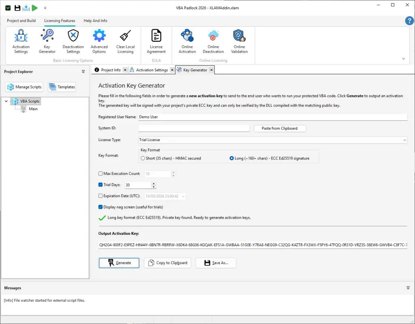Open Deactivation Settings
This screenshot has height=324, width=415.
[73, 41]
